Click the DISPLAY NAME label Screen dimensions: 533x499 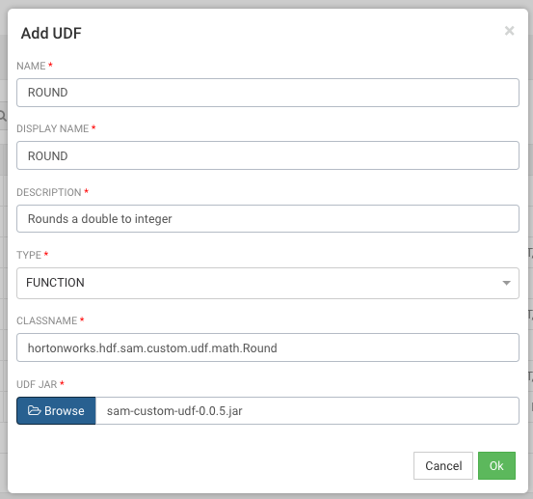click(53, 128)
